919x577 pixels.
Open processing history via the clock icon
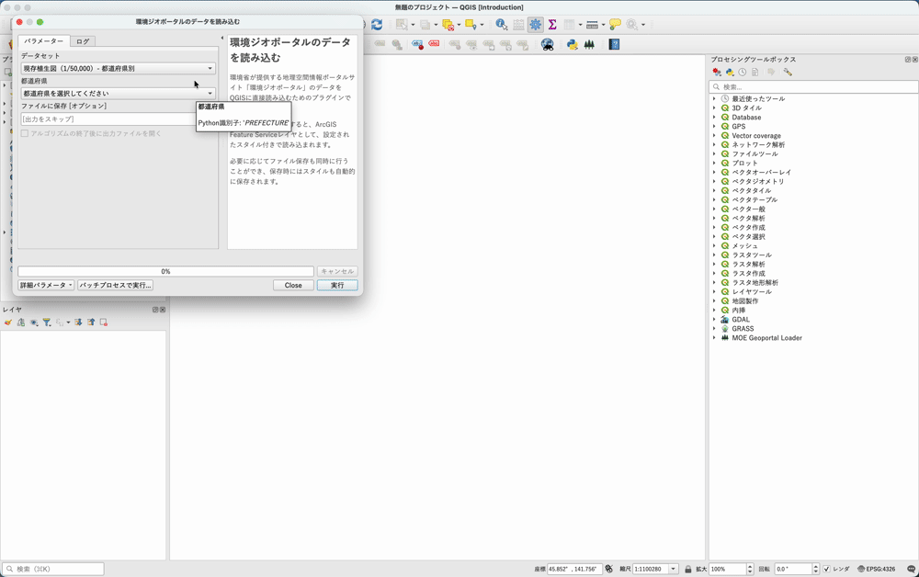click(x=742, y=71)
